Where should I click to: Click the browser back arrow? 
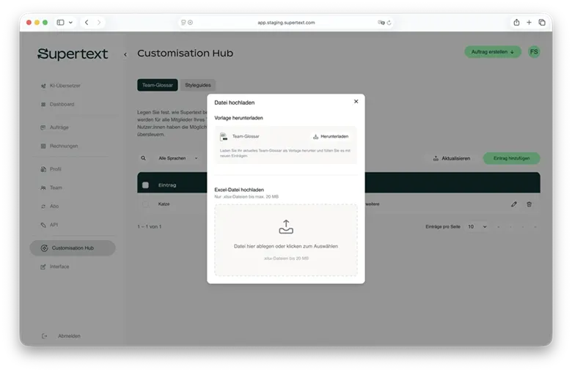(87, 22)
